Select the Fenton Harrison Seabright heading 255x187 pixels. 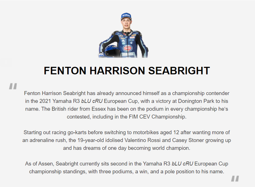click(x=127, y=71)
